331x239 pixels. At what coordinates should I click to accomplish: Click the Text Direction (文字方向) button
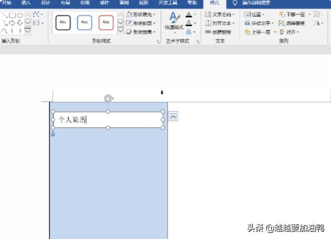[x=219, y=15]
